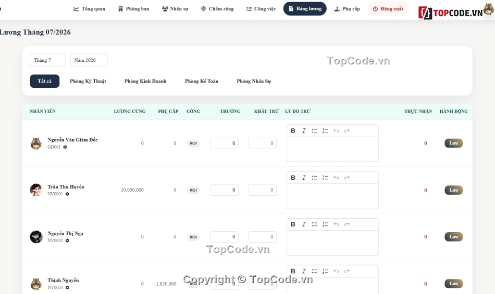Click Khấu trừ field for Nguyễn Thị Nga

(263, 237)
